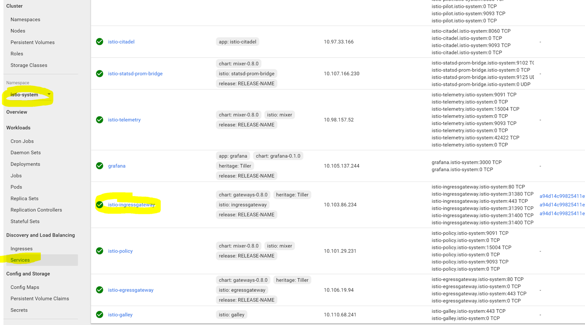Open Deployments under Workloads
The image size is (585, 325).
coord(25,164)
